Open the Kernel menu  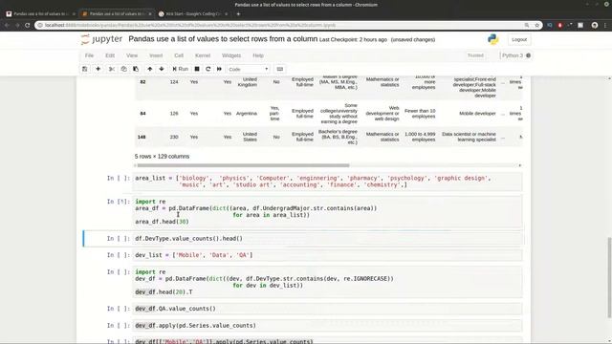point(203,55)
